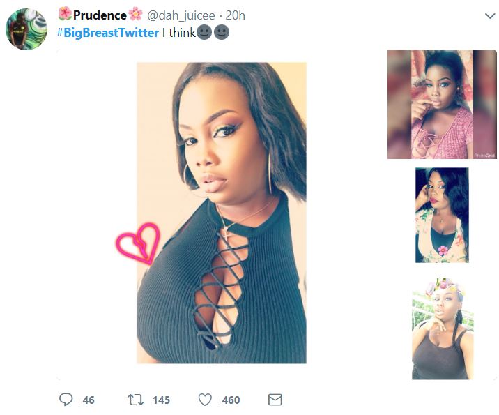Screen dimensions: 499x415
Task: Retweet this post using the retweet icon
Action: tap(135, 400)
